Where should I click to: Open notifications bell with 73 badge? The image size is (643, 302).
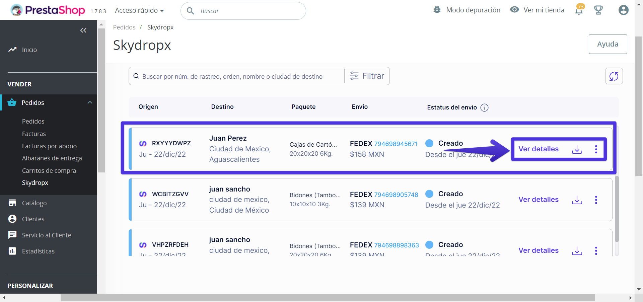[579, 10]
